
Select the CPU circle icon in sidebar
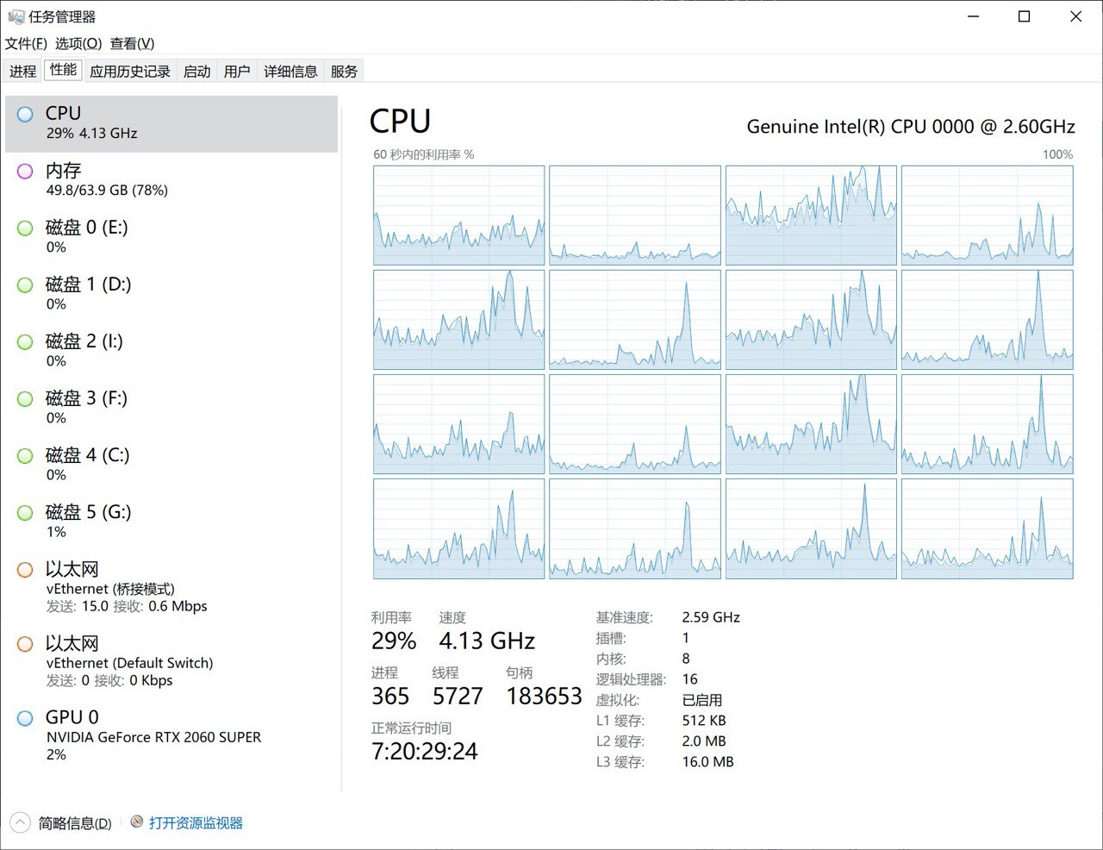point(26,114)
